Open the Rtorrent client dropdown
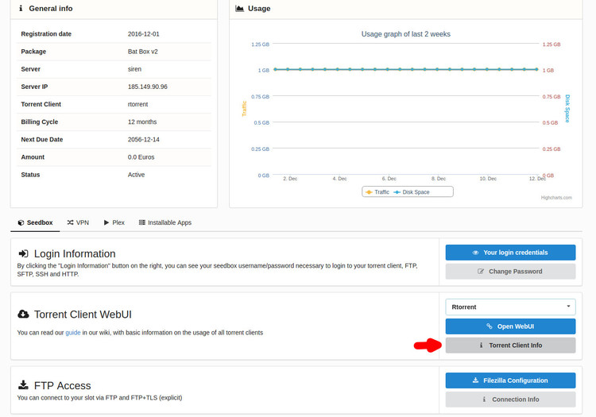 [510, 307]
